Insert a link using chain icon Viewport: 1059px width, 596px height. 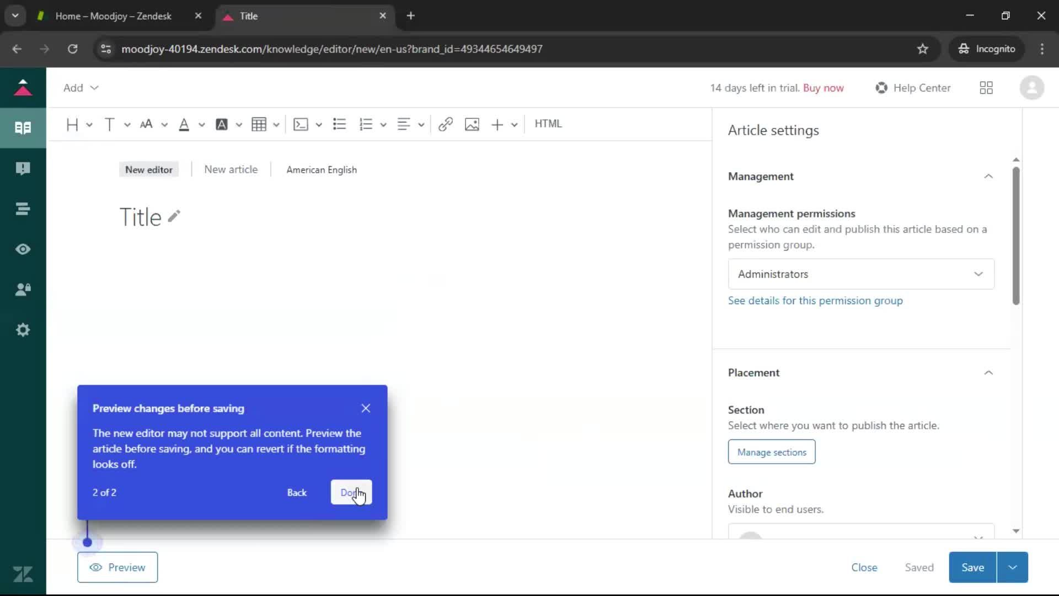(446, 124)
